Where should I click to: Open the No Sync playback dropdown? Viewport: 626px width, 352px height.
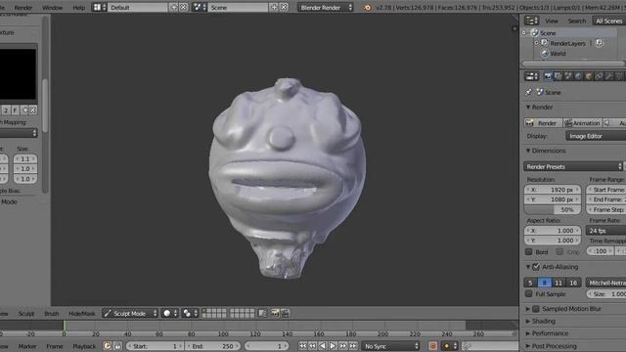[390, 346]
